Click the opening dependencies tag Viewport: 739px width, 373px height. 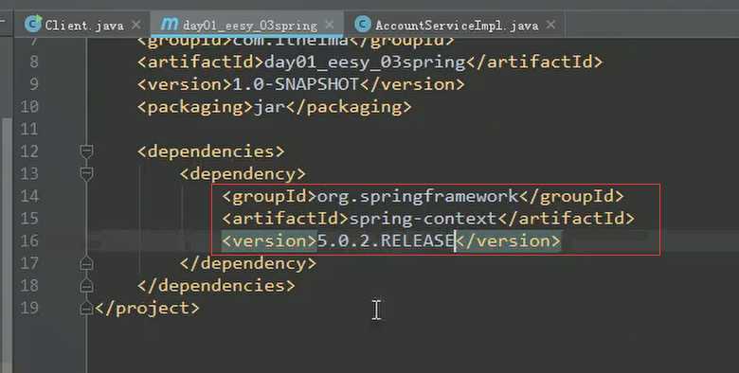(x=211, y=151)
